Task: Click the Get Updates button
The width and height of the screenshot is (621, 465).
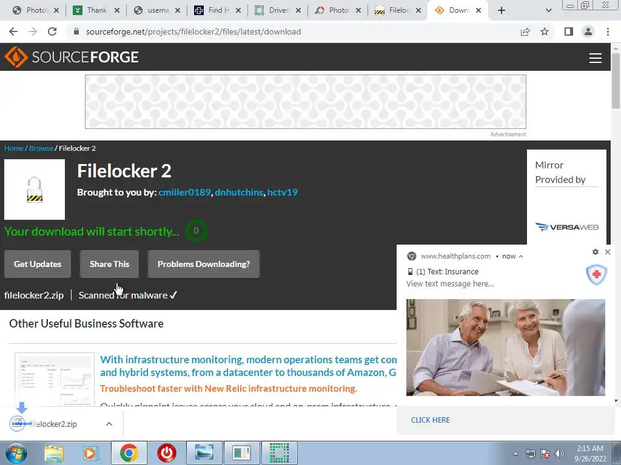Action: click(38, 264)
